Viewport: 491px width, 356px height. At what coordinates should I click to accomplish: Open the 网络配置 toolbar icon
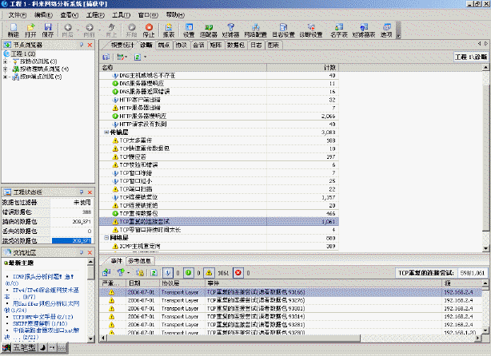(256, 30)
